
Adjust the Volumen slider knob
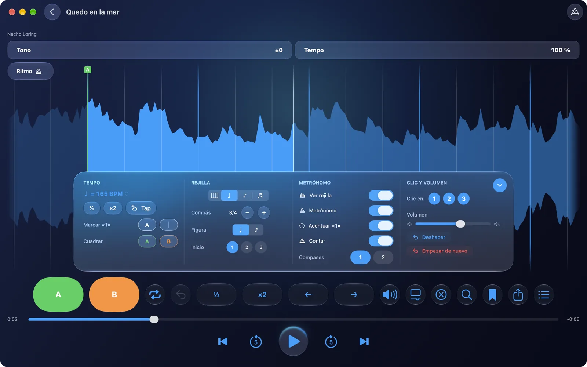point(460,224)
